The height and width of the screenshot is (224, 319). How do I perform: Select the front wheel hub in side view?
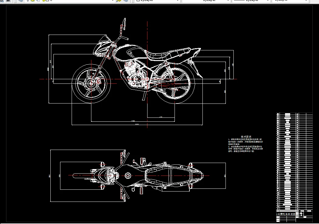[x=91, y=83]
